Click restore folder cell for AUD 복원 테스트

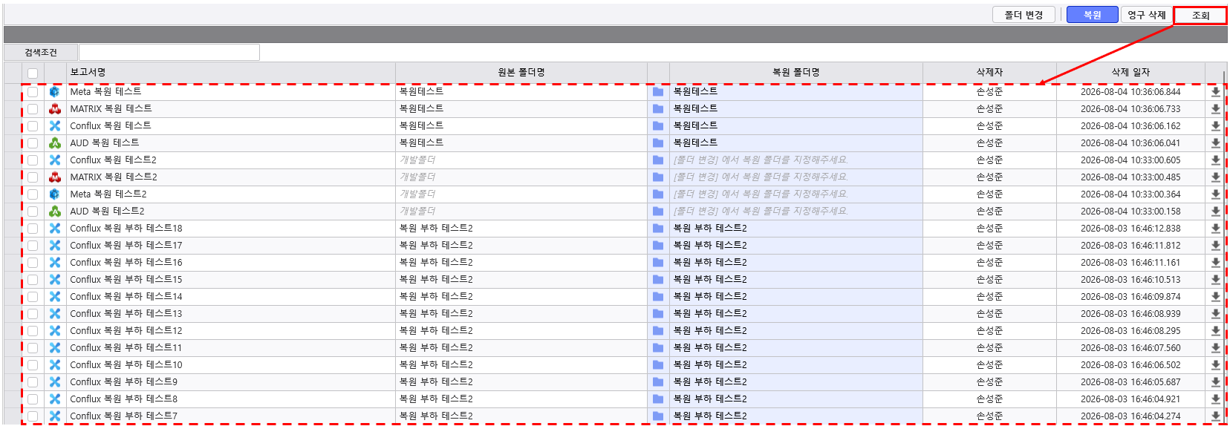pyautogui.click(x=796, y=143)
